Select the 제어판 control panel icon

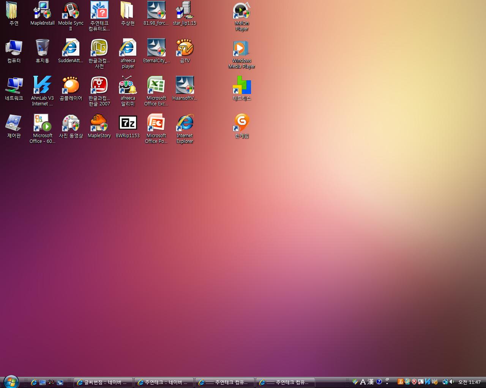point(14,126)
